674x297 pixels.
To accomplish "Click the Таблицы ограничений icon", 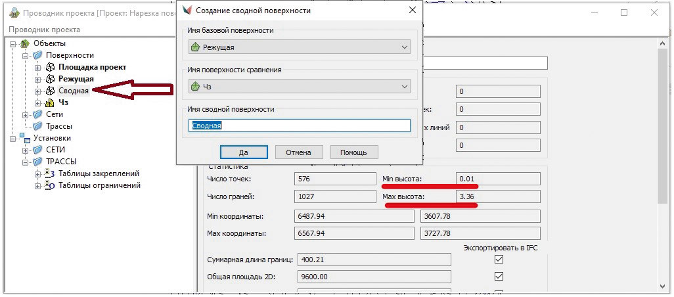I will (49, 185).
